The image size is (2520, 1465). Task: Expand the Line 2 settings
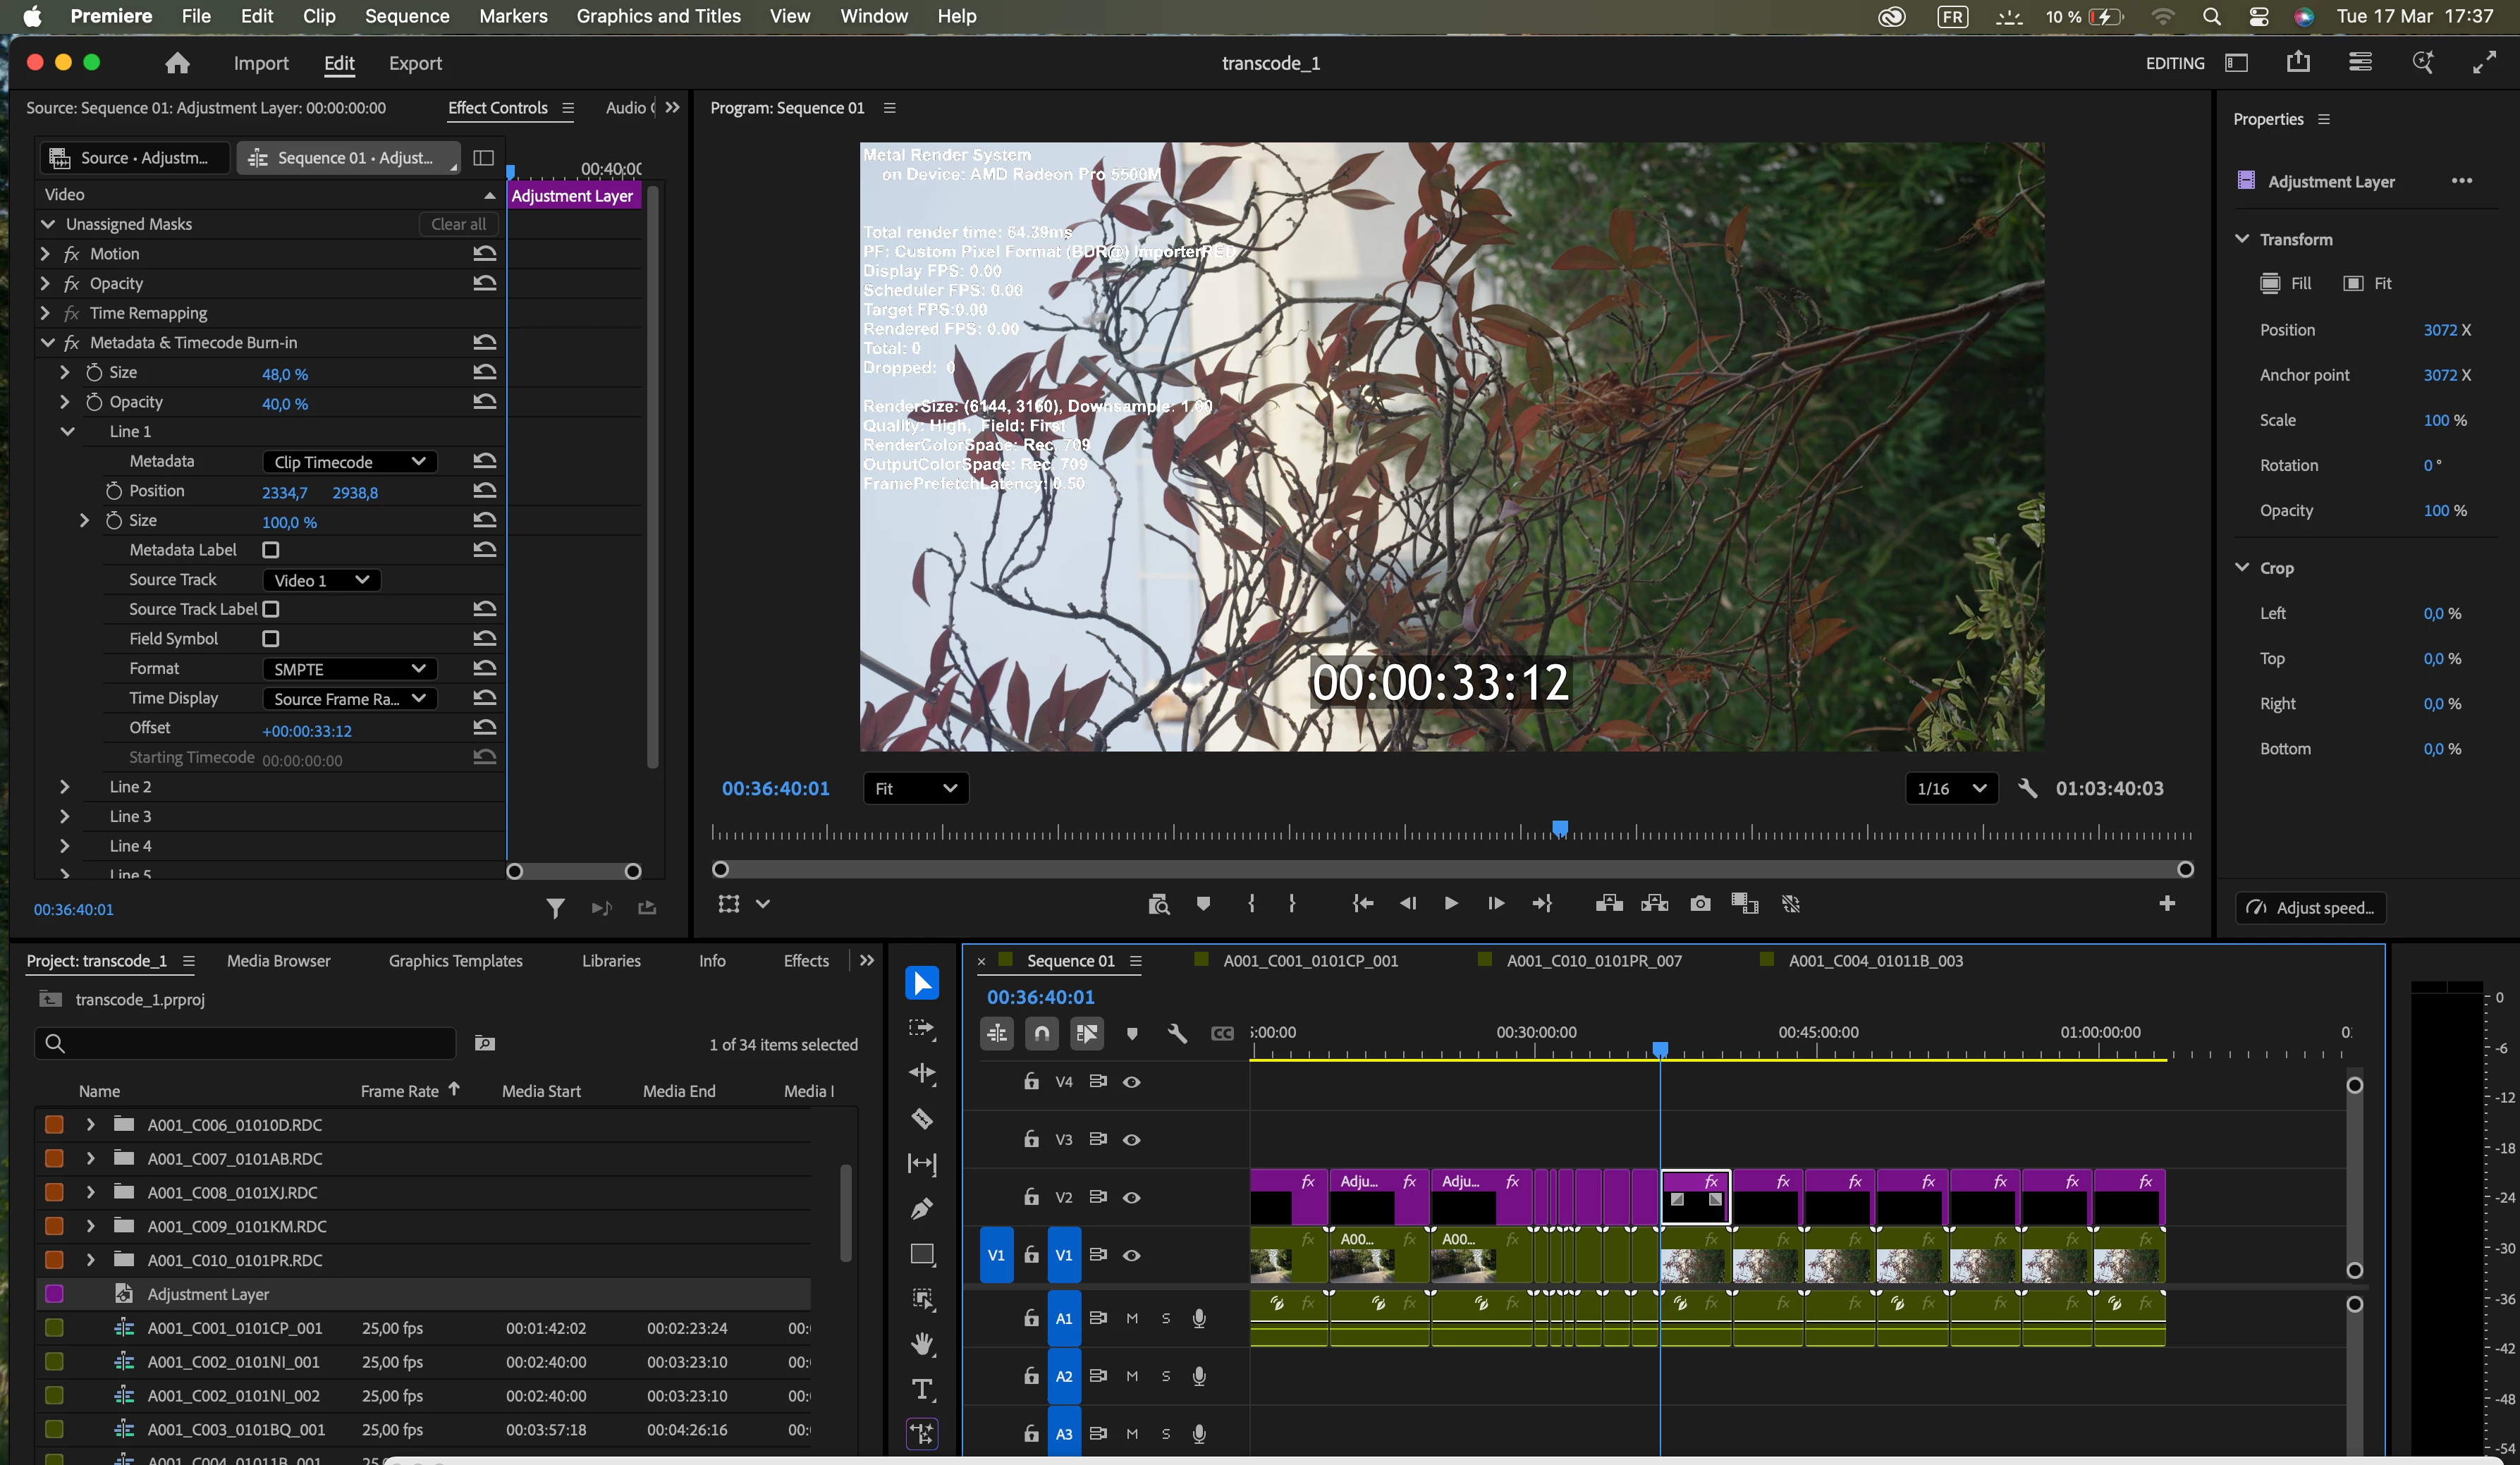pos(65,787)
